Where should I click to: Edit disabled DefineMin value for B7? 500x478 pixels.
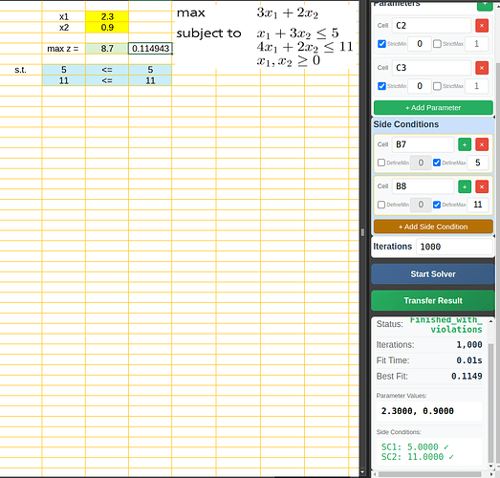[x=421, y=163]
